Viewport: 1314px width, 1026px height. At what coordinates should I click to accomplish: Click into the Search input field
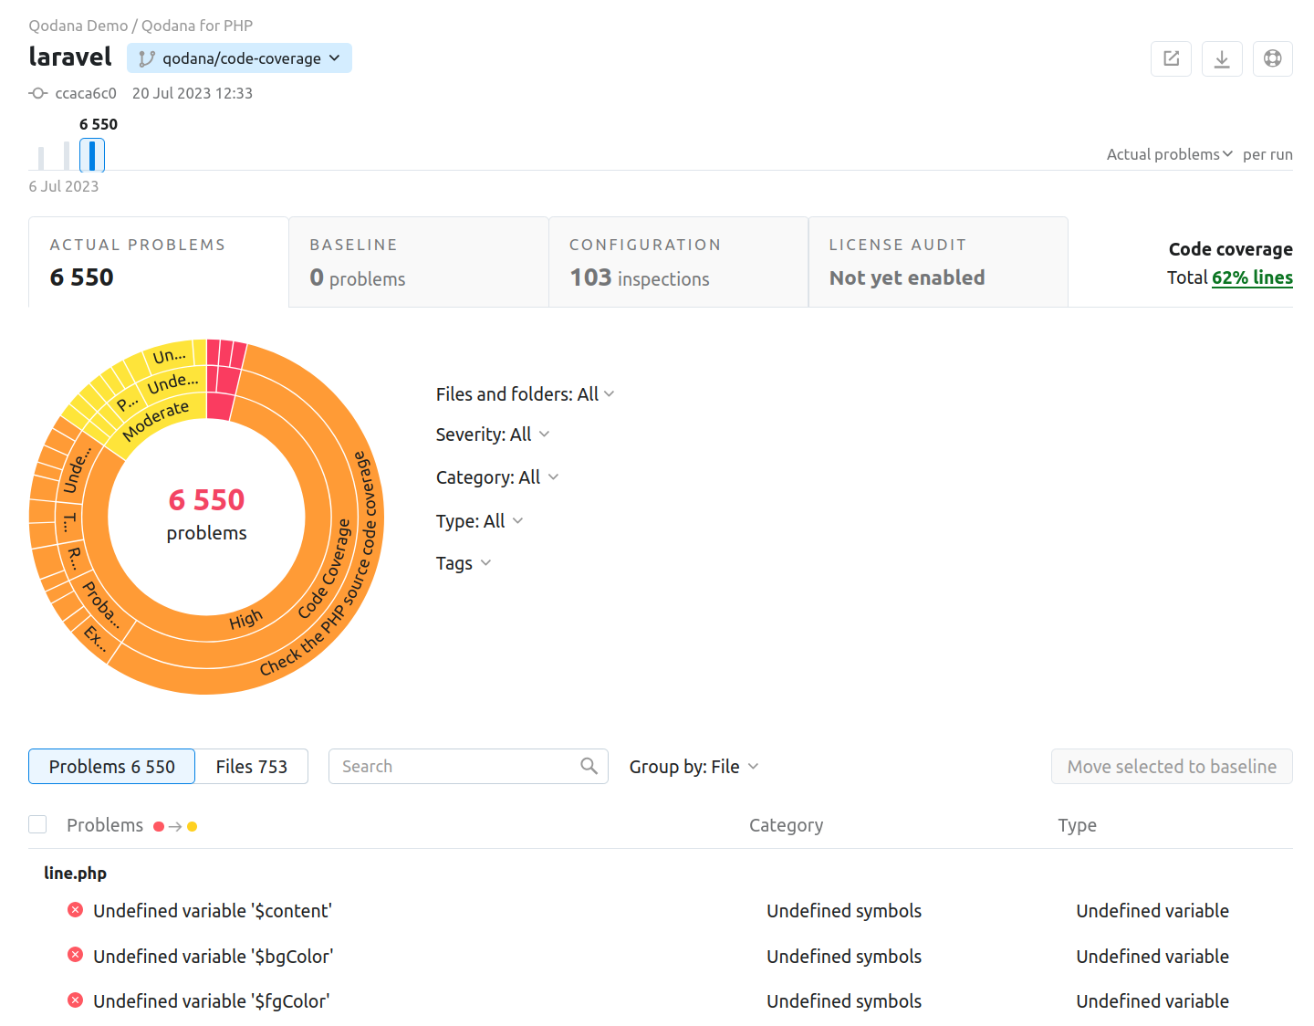click(x=456, y=767)
